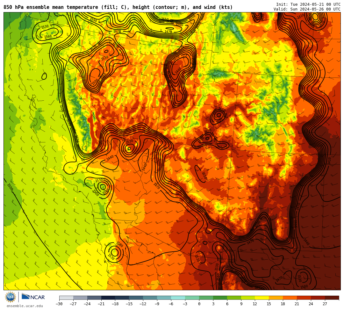Click the -21 colorbar label
This screenshot has height=310, width=344.
coord(101,304)
